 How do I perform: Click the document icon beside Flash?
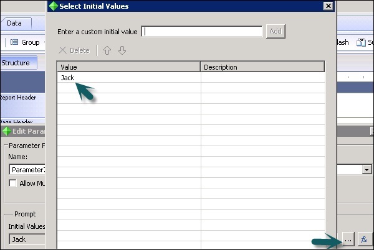click(361, 42)
